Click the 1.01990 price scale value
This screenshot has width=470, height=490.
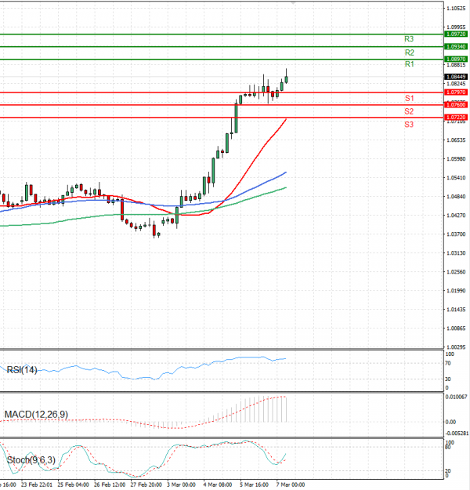pos(456,291)
